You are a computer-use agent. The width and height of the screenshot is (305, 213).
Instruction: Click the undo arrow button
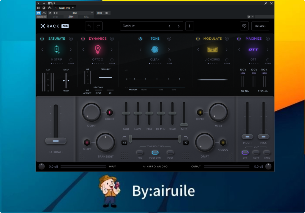(x=89, y=26)
